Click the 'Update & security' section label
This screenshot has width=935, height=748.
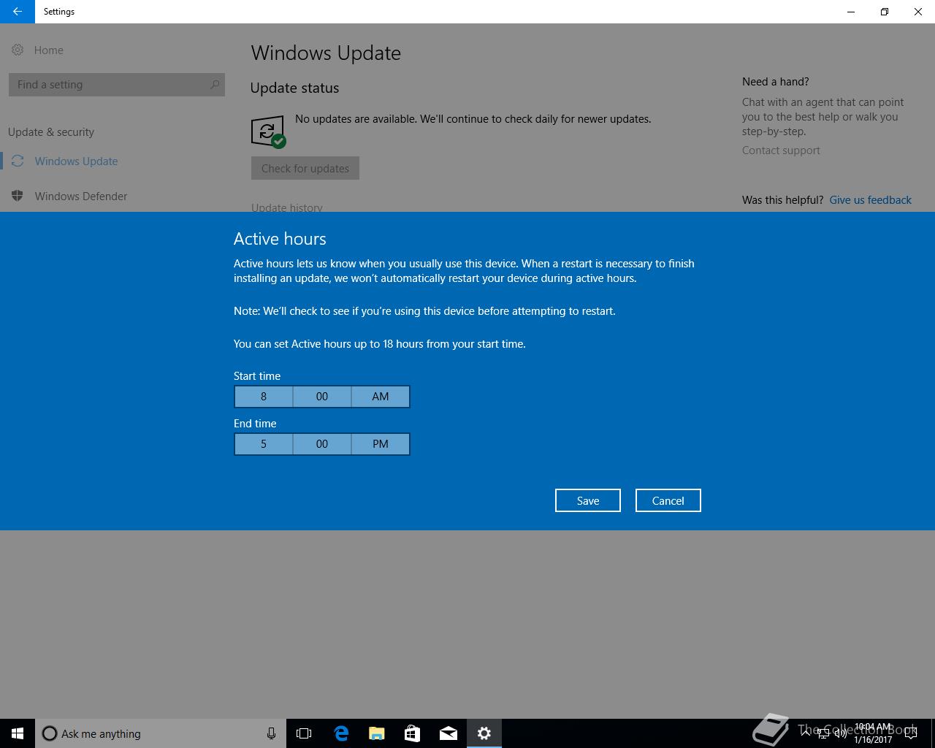[x=51, y=132]
